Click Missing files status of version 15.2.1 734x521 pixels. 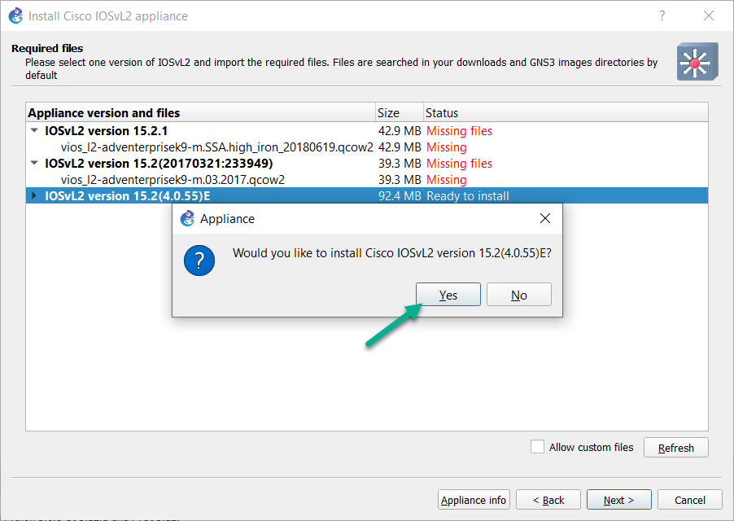(x=459, y=131)
